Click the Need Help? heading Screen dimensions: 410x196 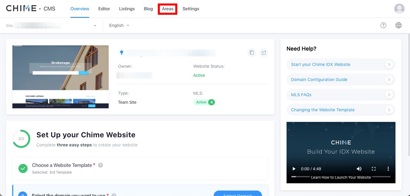coord(301,49)
